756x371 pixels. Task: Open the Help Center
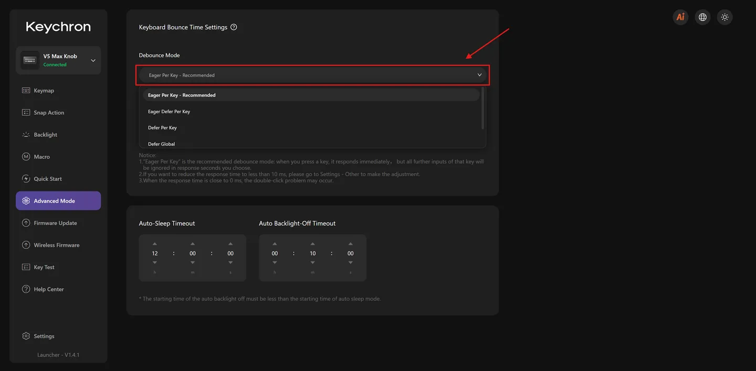tap(58, 289)
